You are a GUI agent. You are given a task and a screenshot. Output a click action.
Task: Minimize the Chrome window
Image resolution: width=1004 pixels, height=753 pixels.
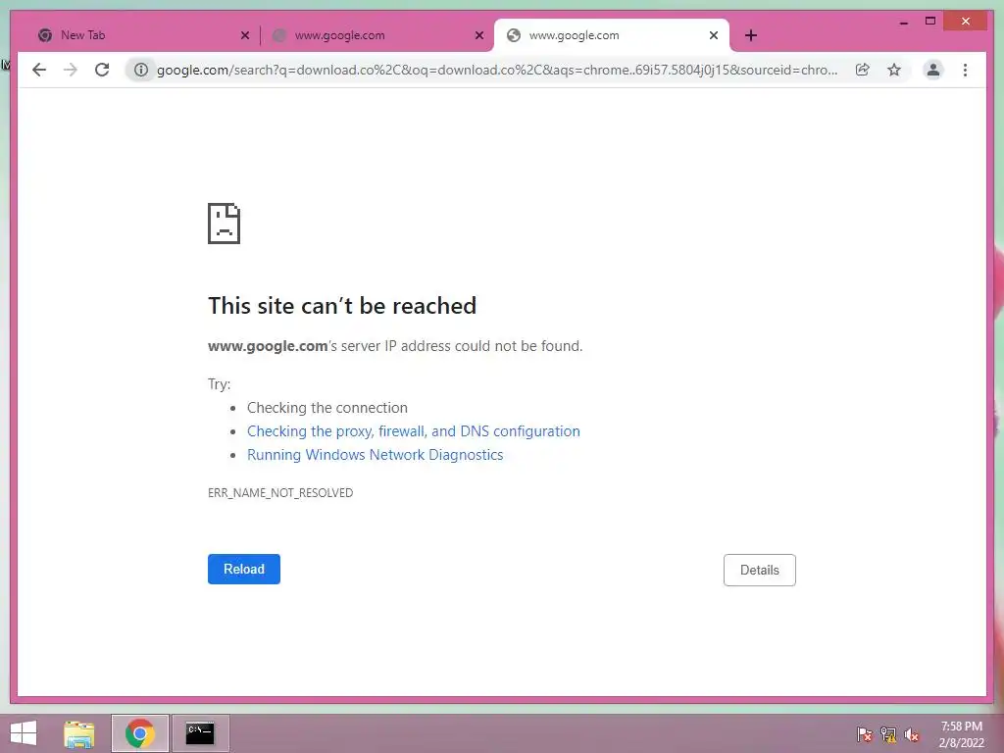click(x=903, y=23)
